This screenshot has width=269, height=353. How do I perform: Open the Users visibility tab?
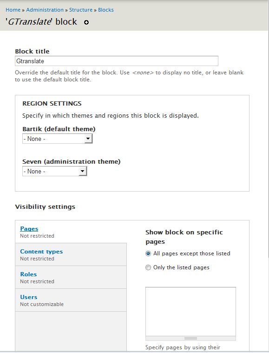point(28,297)
